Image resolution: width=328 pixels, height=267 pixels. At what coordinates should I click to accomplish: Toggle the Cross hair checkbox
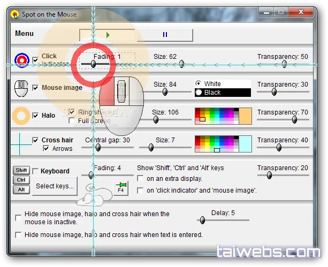[x=35, y=140]
